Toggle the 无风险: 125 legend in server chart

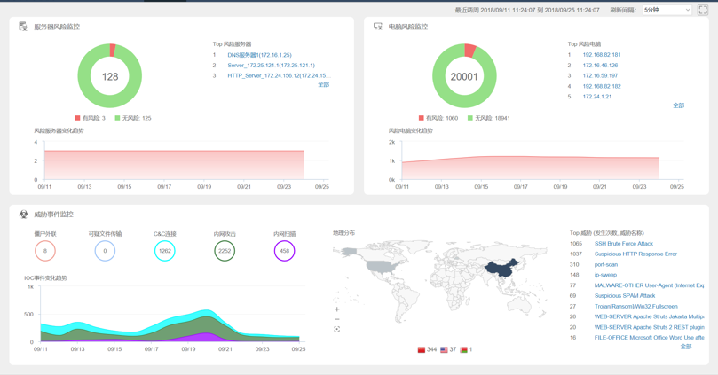pos(132,118)
